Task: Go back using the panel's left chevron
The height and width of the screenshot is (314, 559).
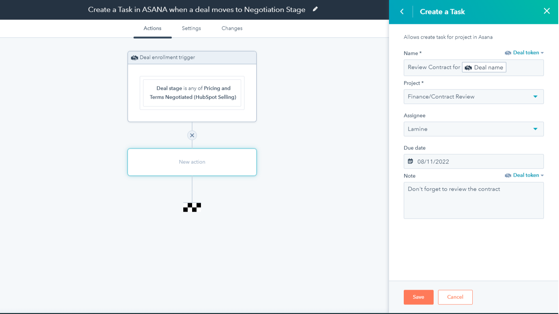Action: [x=402, y=12]
